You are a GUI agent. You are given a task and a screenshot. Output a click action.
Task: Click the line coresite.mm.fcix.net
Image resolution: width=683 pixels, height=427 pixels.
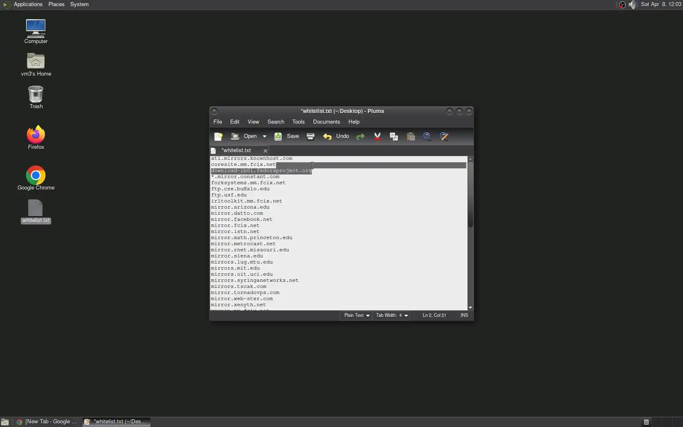243,165
